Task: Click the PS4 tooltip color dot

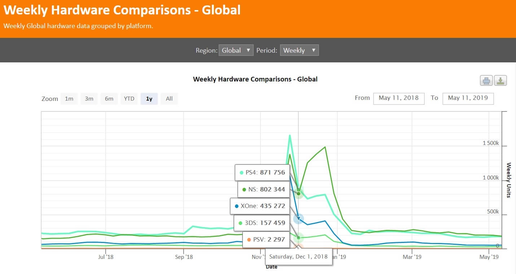Action: coord(241,173)
